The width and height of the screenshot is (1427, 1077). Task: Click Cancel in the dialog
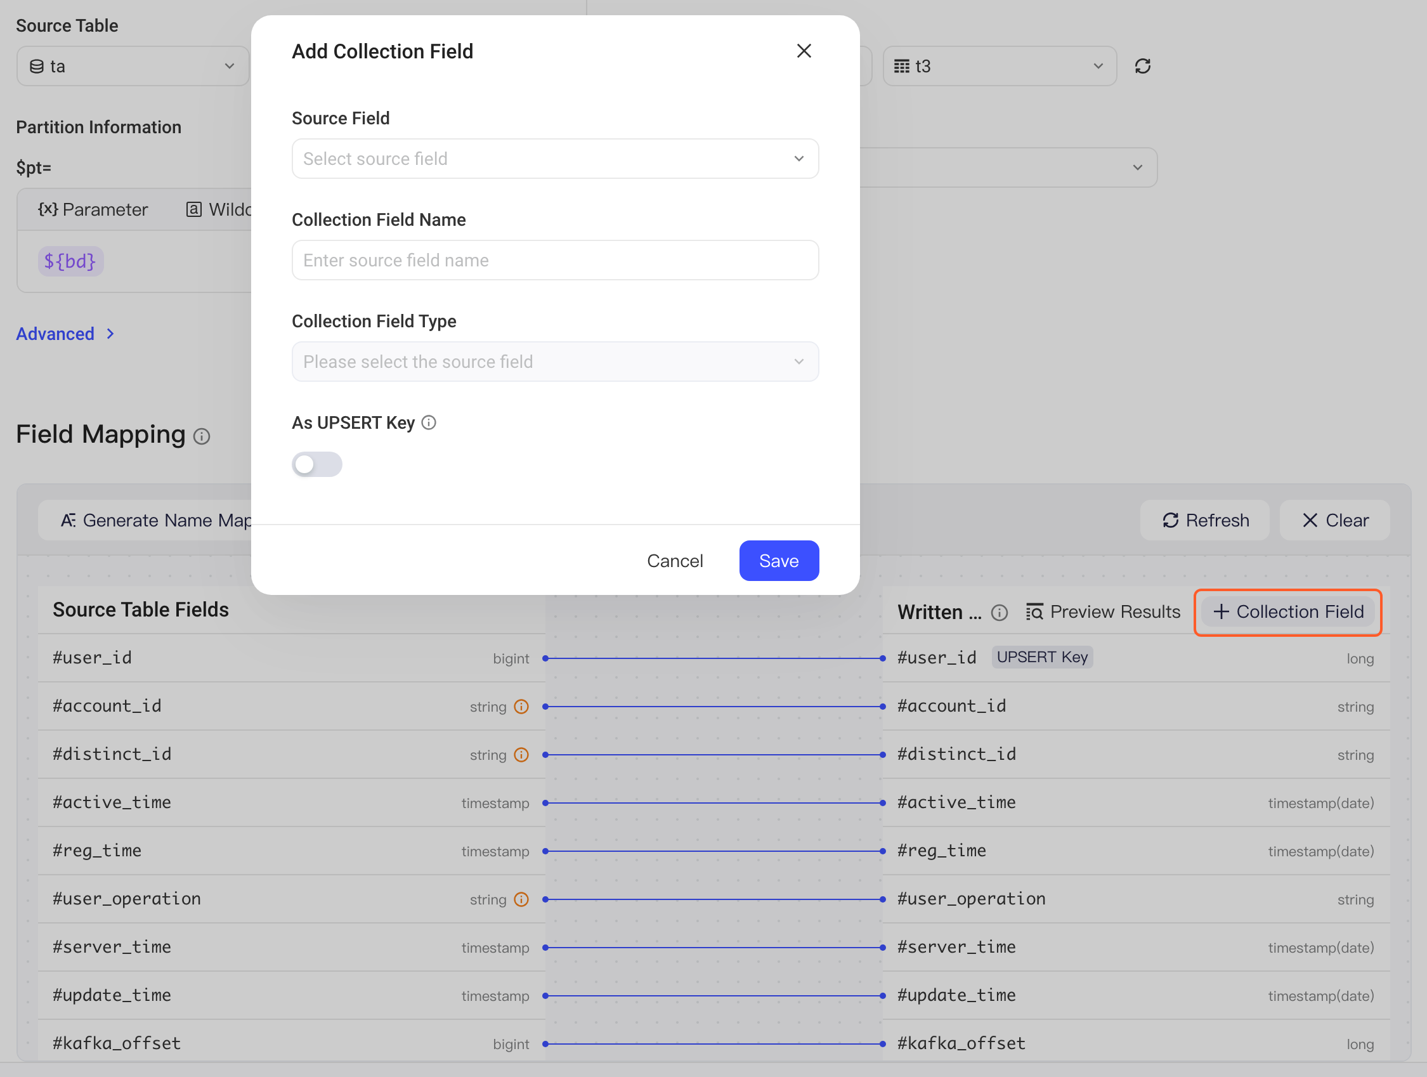pos(675,560)
